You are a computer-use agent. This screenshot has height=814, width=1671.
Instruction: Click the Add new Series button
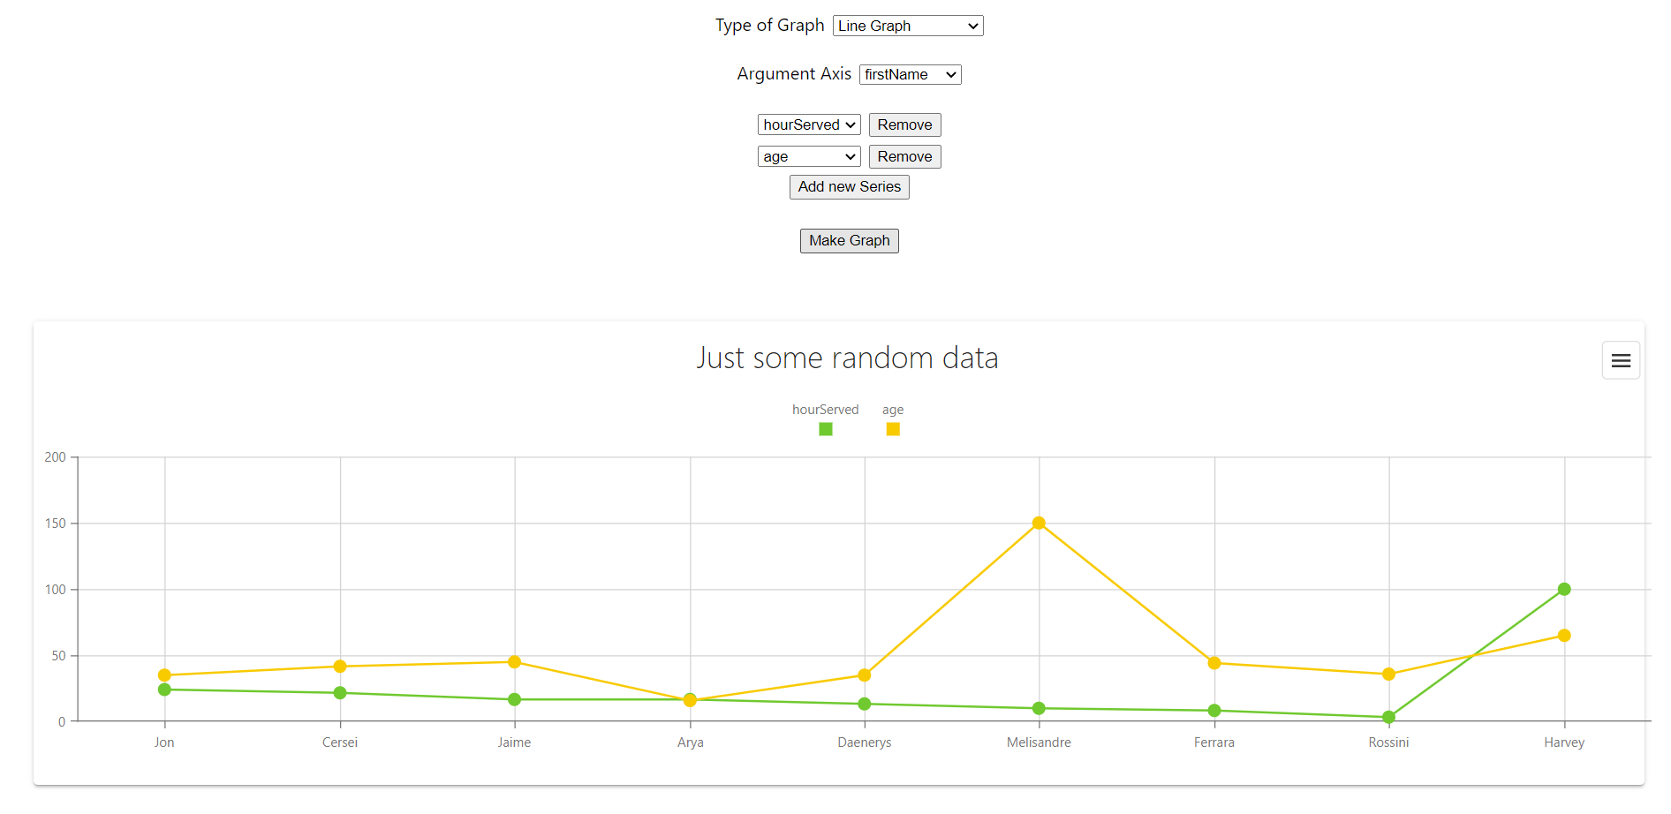pos(850,187)
